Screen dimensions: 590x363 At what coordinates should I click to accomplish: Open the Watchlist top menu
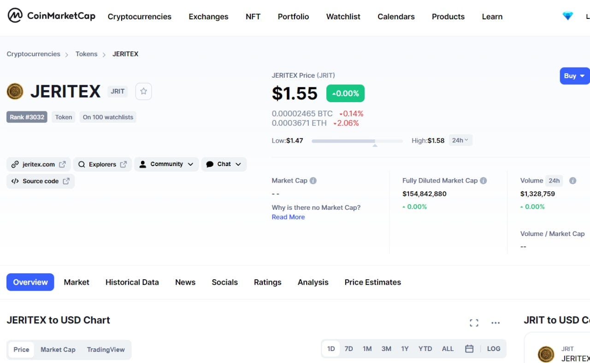(343, 17)
